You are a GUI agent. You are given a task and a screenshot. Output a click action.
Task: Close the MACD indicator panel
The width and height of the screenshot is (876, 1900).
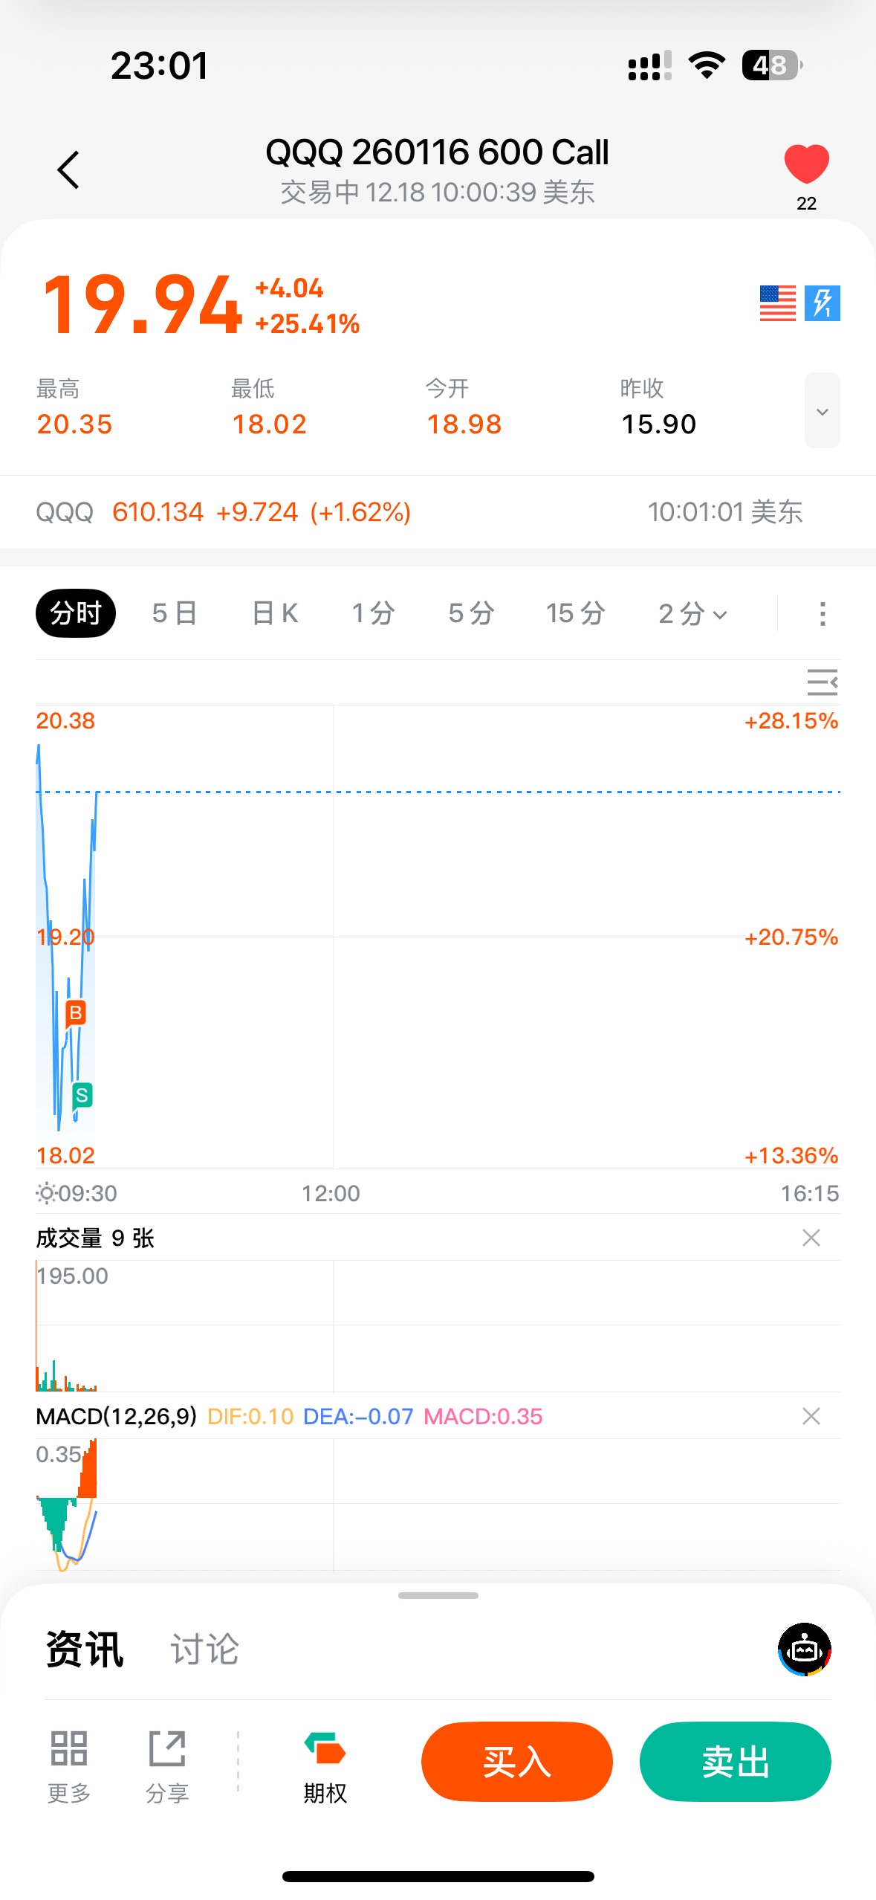tap(811, 1416)
